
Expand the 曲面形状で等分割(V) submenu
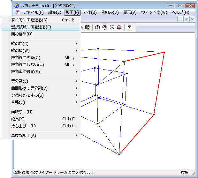coord(41,88)
